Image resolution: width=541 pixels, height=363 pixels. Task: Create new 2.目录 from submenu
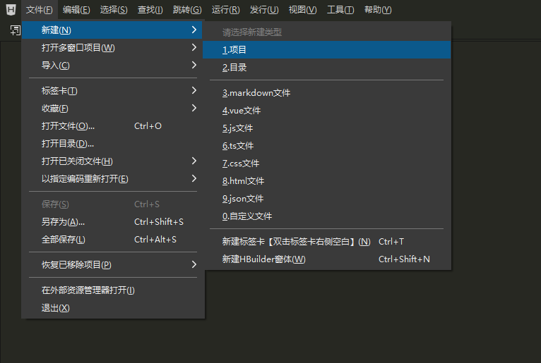coord(327,67)
